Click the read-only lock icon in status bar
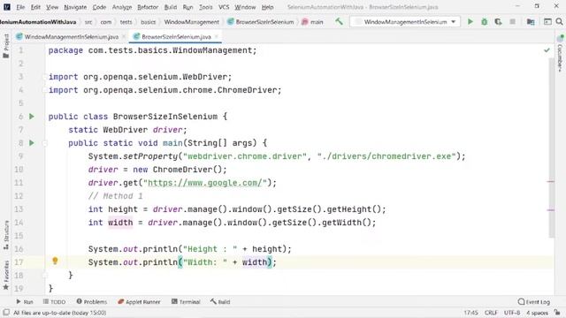 (x=557, y=313)
